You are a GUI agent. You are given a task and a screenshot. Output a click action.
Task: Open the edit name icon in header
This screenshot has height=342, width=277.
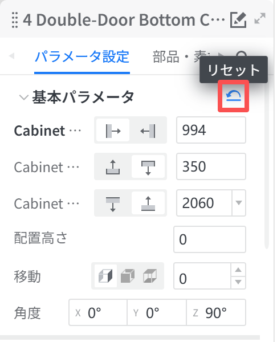click(238, 20)
